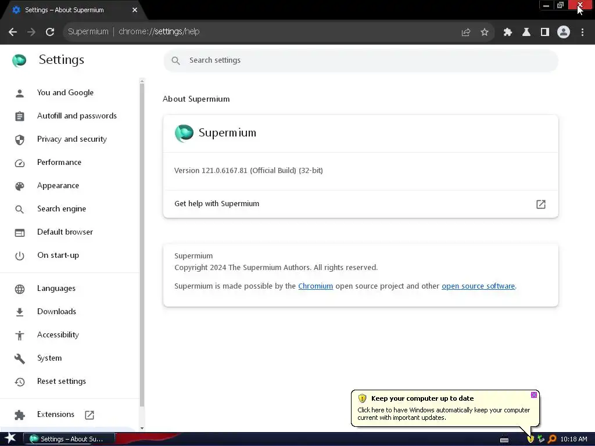The height and width of the screenshot is (446, 595).
Task: Click the external-link icon next to Extensions
Action: pos(89,415)
